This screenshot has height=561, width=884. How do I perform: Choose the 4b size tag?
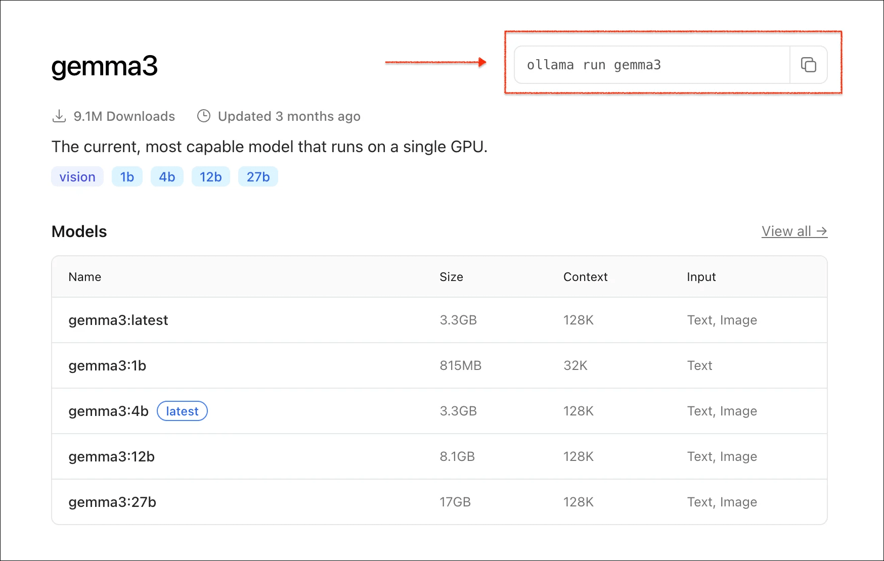[x=167, y=177]
